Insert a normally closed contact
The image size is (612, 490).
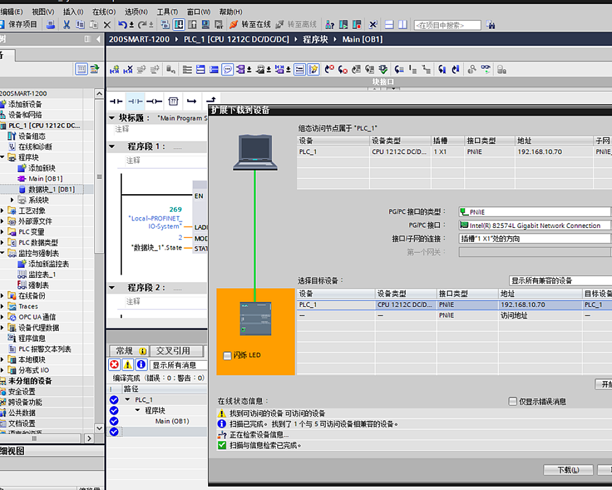135,101
